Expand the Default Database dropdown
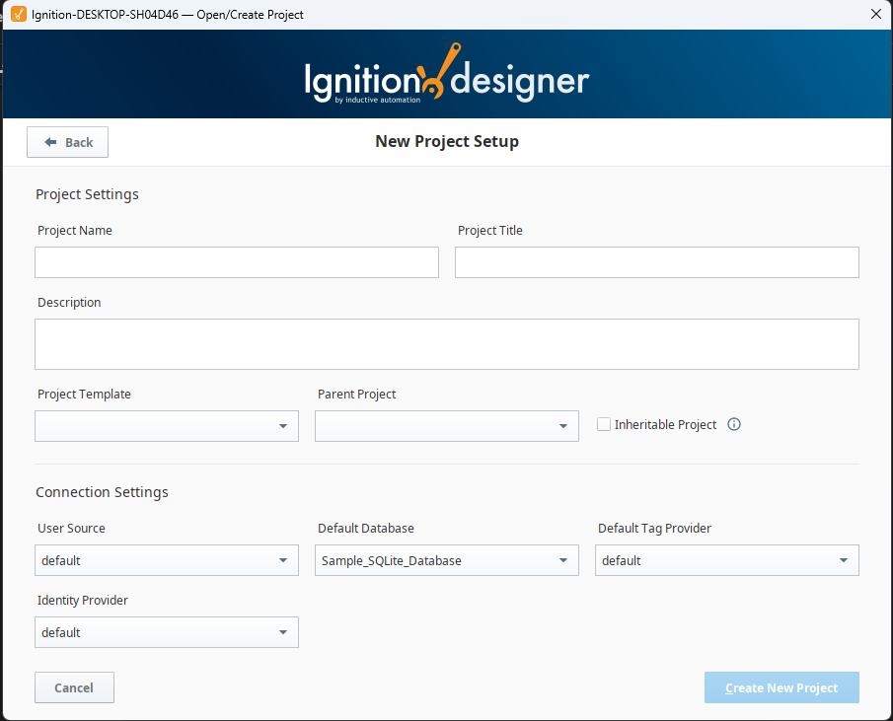The height and width of the screenshot is (721, 893). click(446, 560)
